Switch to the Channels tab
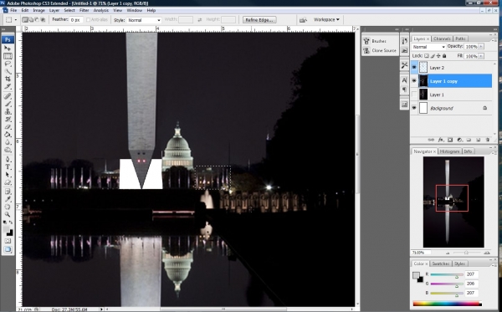 (442, 38)
